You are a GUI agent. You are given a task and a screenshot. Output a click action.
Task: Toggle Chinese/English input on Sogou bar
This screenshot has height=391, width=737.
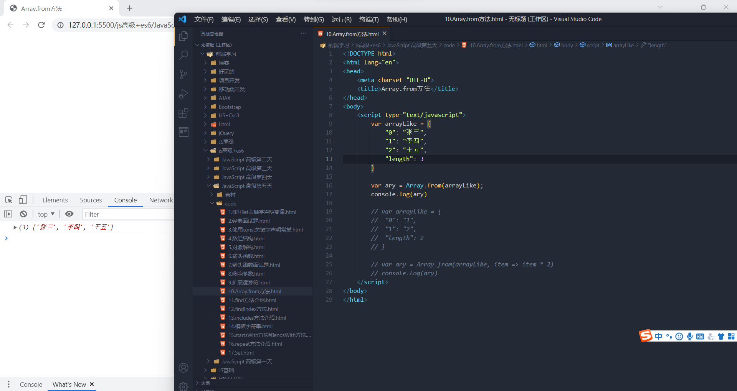click(659, 336)
